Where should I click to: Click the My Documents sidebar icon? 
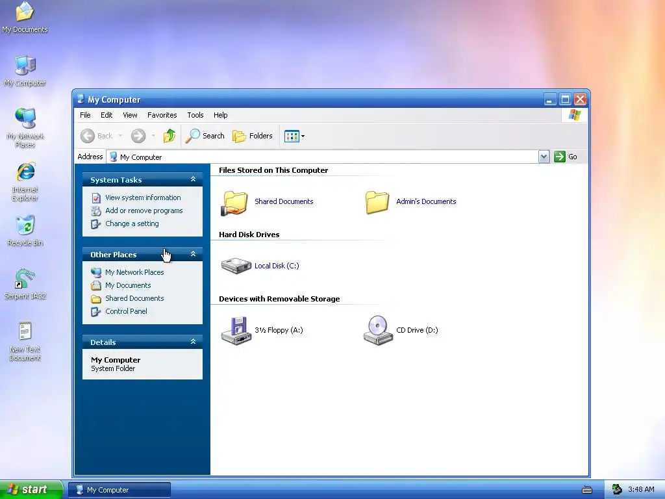(x=96, y=286)
